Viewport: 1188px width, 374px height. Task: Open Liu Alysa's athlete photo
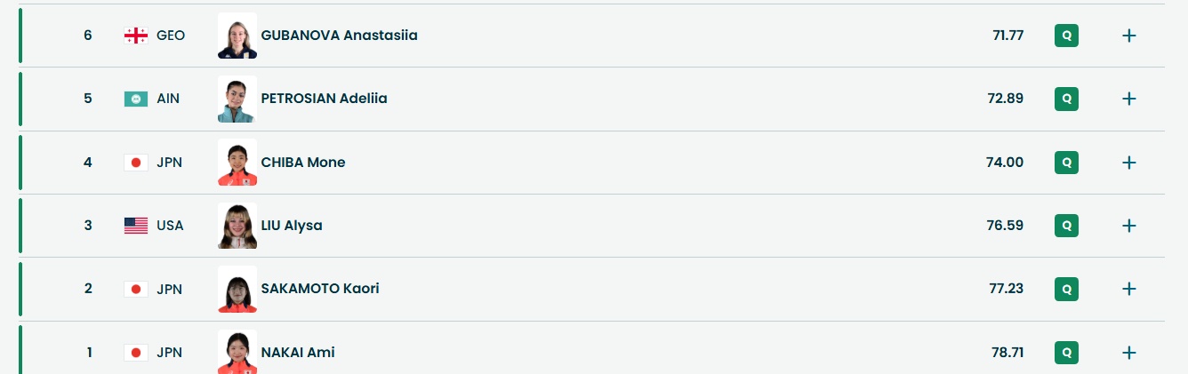pyautogui.click(x=237, y=226)
